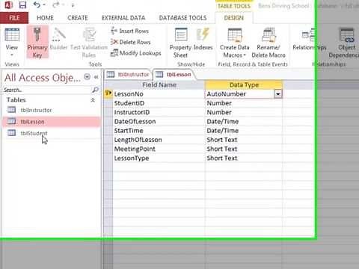Open the Relationships window
This screenshot has width=359, height=269.
[310, 40]
